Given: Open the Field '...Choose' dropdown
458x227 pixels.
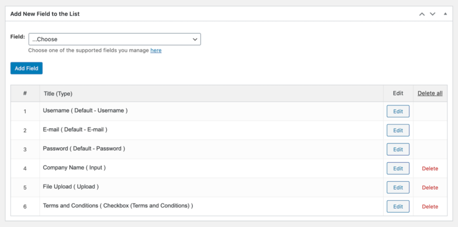Looking at the screenshot, I should coord(115,39).
